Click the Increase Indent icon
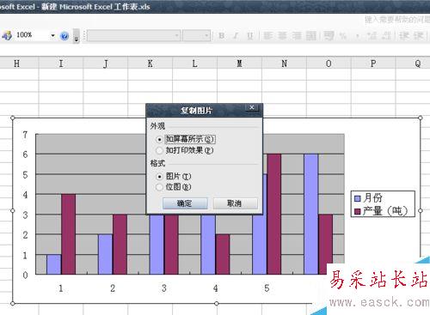Screen dimensions: 430x315 click(419, 36)
